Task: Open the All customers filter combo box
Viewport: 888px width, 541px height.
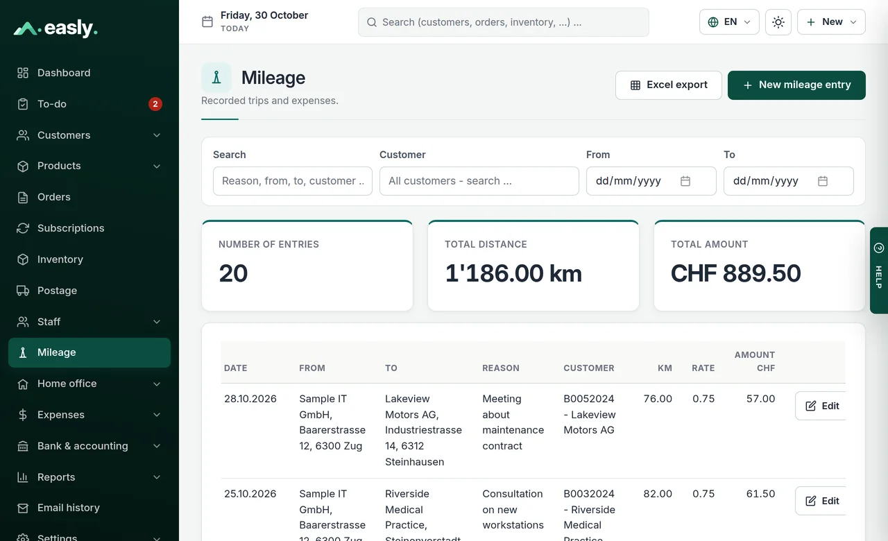Action: click(x=479, y=181)
